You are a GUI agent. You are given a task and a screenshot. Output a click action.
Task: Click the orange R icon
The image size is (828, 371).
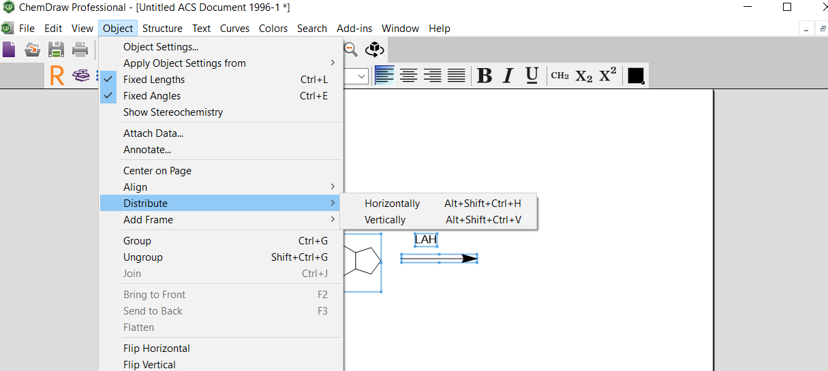pos(57,76)
